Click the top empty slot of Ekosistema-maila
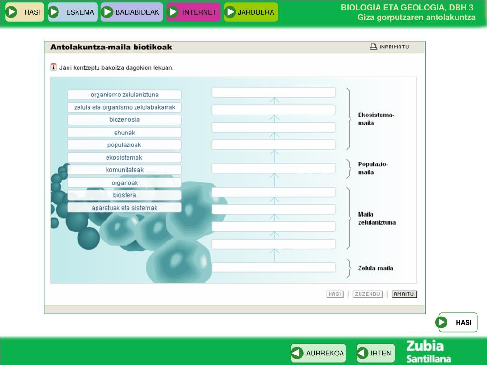Screen dimensions: 487x365 pyautogui.click(x=273, y=93)
